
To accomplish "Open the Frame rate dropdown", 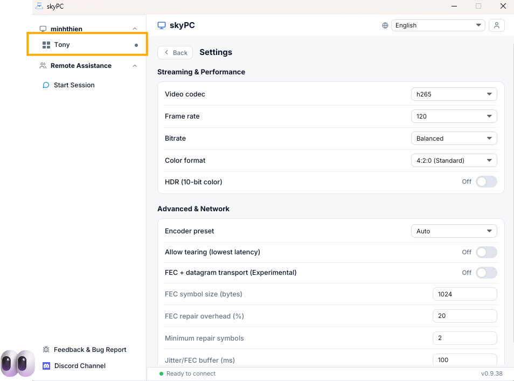I will point(454,116).
